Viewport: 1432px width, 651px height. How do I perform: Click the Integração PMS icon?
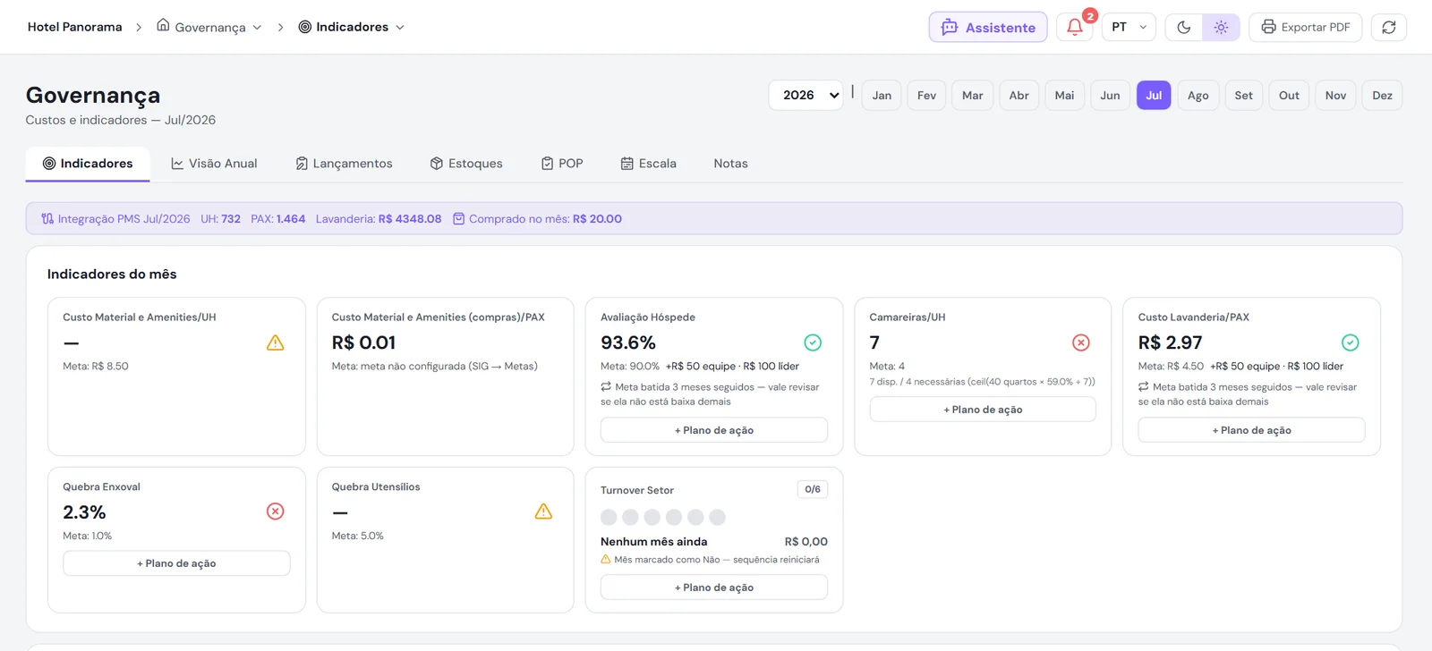[47, 218]
